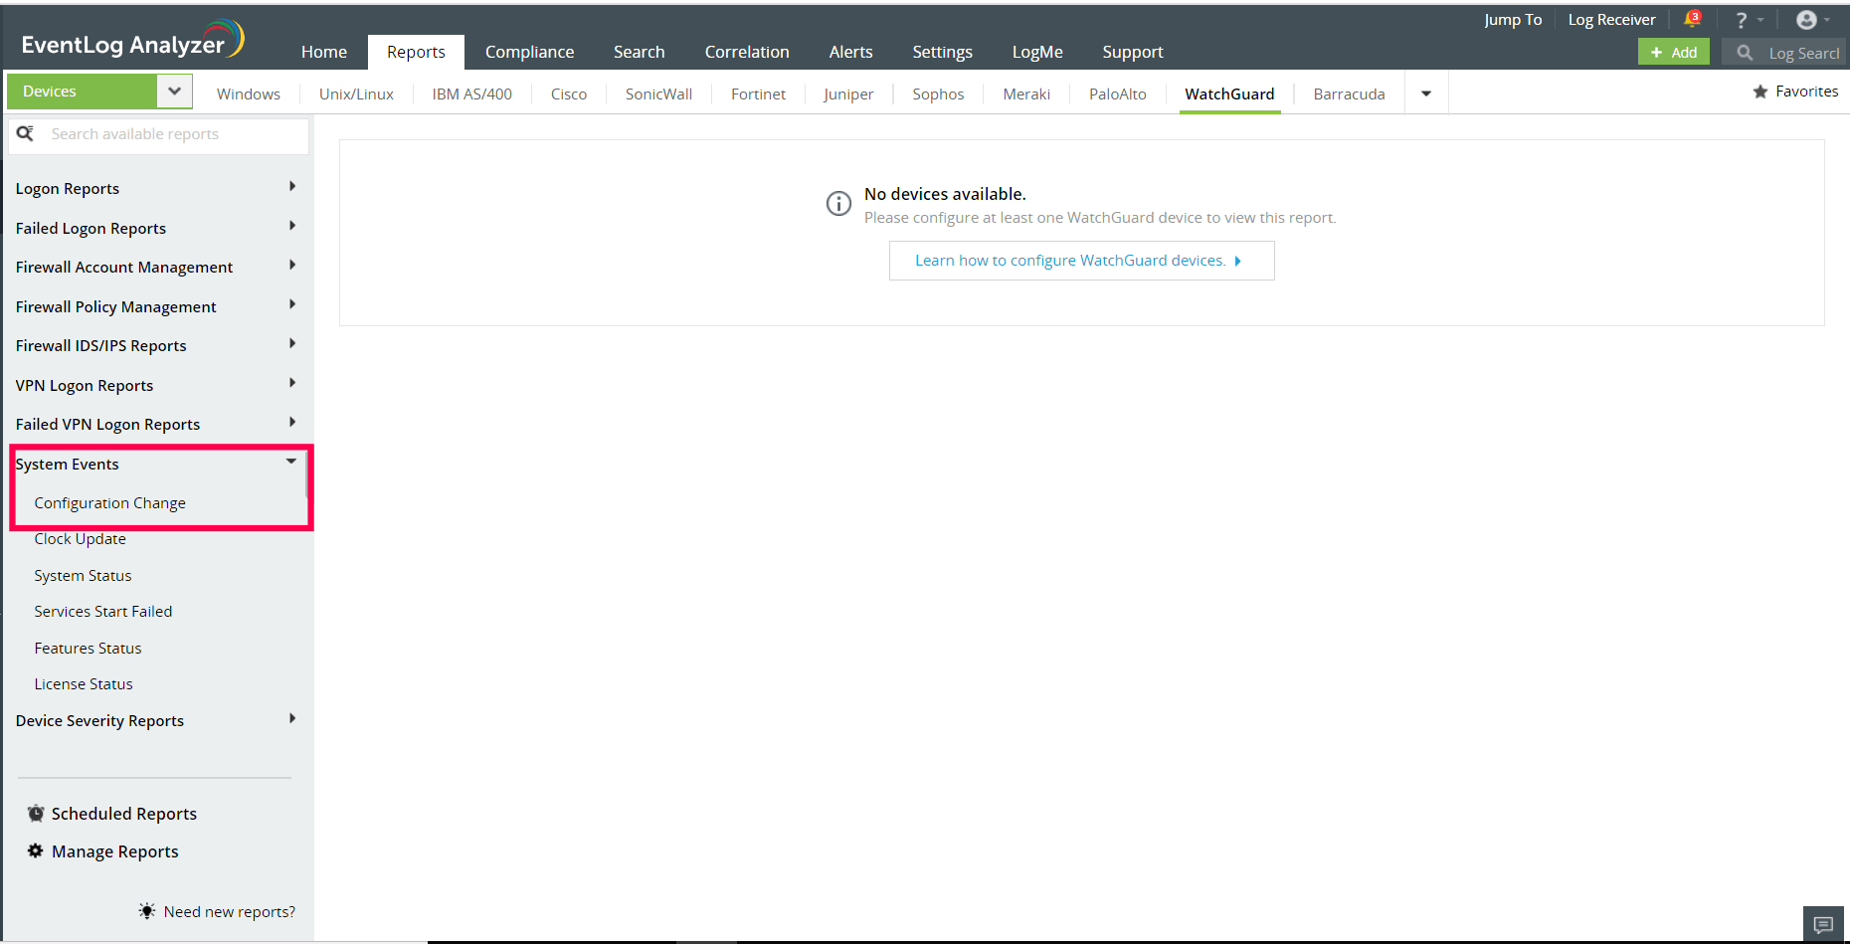Open the Services Start Failed report

[x=103, y=612]
